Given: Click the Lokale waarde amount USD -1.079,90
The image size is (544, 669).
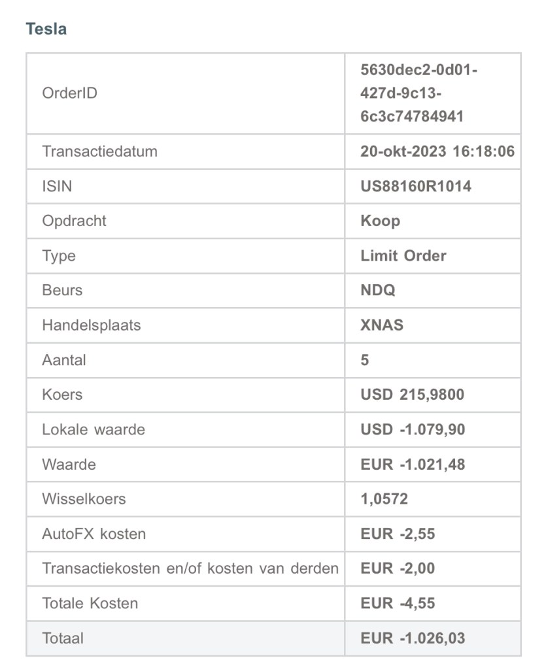Looking at the screenshot, I should [x=415, y=430].
